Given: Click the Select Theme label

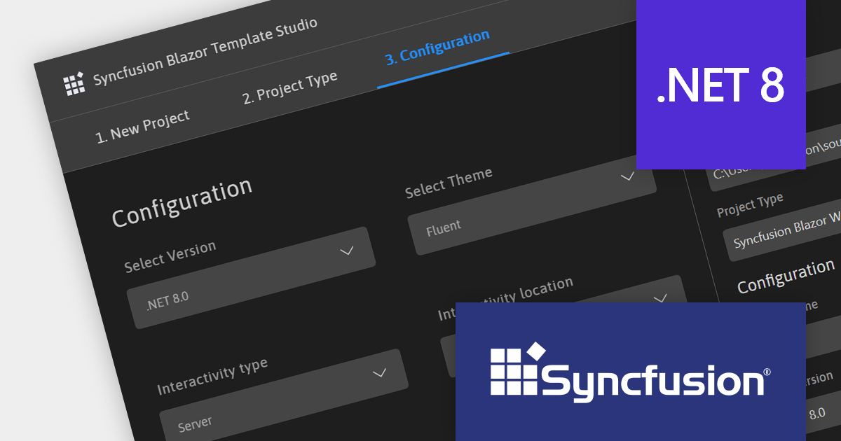Looking at the screenshot, I should (449, 182).
